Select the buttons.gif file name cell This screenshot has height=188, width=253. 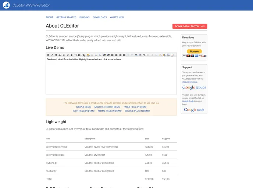coord(52,163)
